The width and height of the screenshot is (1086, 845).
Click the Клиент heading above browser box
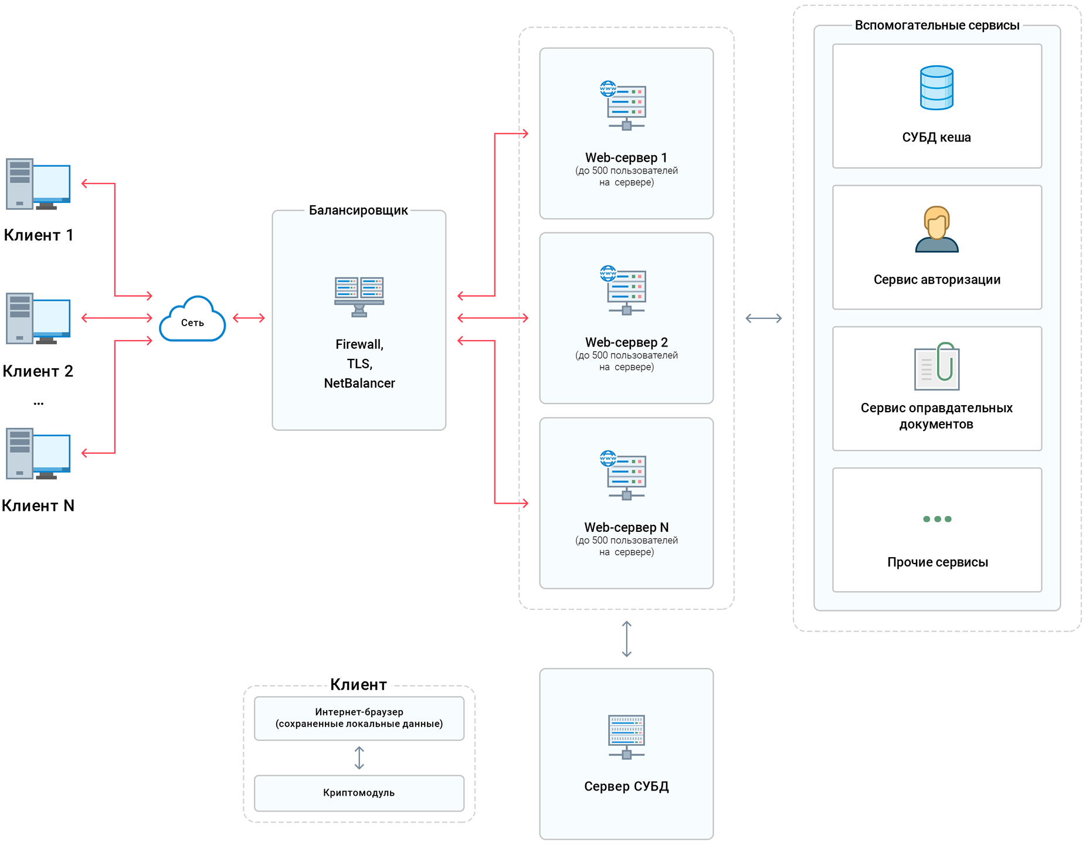pos(358,684)
